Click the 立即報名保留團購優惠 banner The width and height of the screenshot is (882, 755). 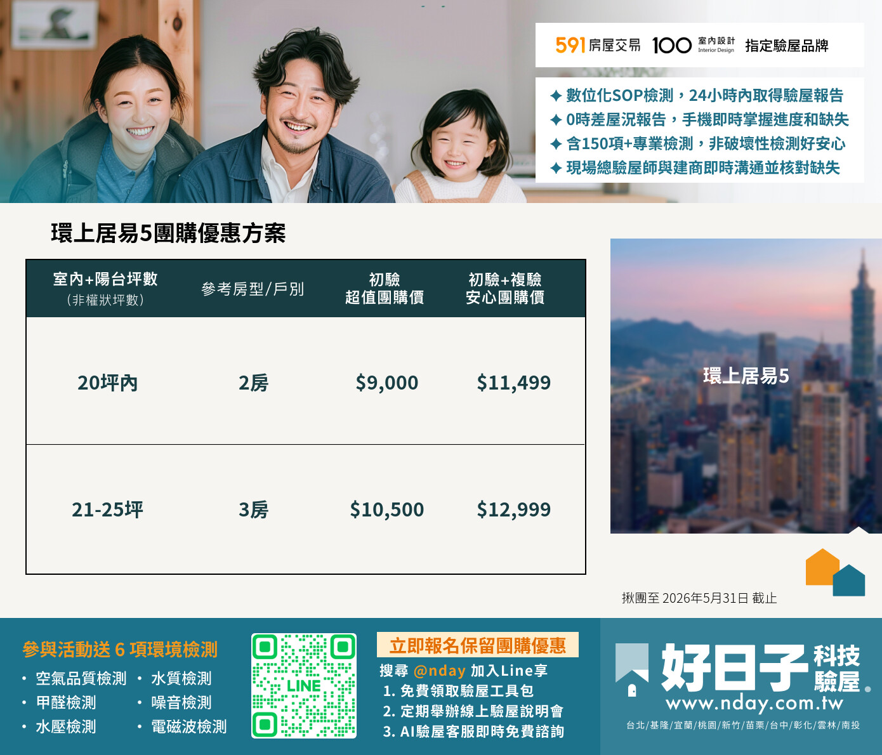coord(478,645)
